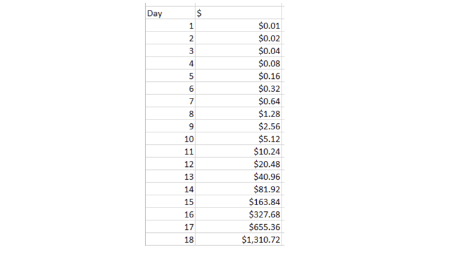Click the Day 14 number cell
This screenshot has width=473, height=255.
(x=171, y=188)
